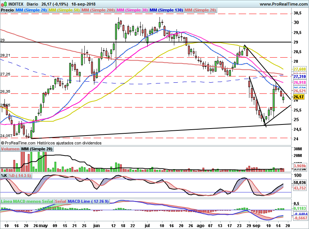Image resolution: width=309 pixels, height=229 pixels.
Task: Click the 'may' marker on the time axis
Action: tap(43, 225)
